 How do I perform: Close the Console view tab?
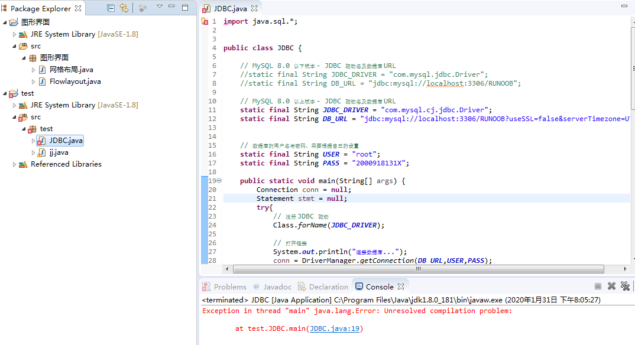(x=400, y=287)
